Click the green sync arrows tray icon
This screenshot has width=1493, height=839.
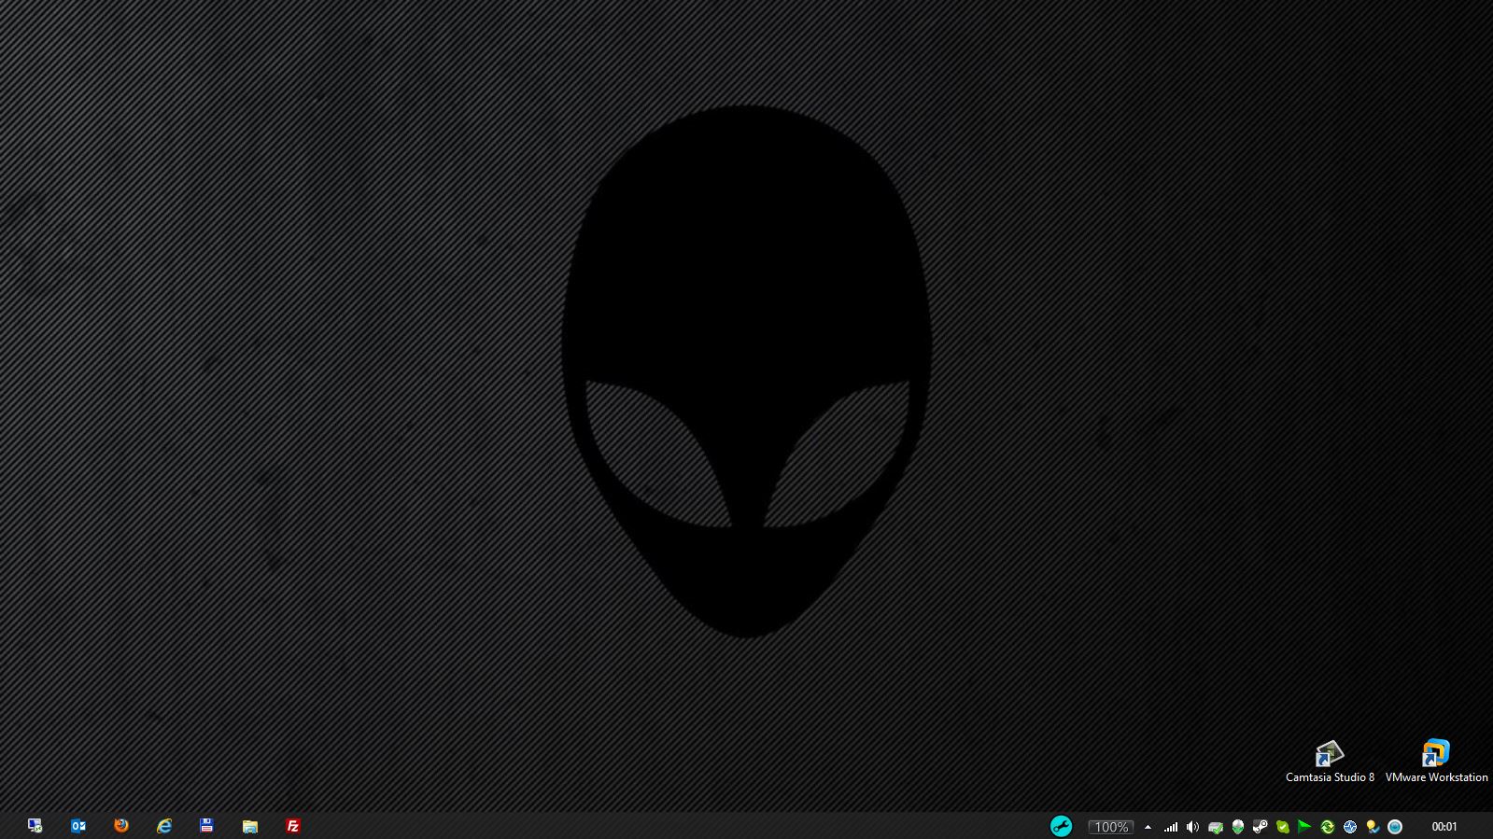(1327, 827)
